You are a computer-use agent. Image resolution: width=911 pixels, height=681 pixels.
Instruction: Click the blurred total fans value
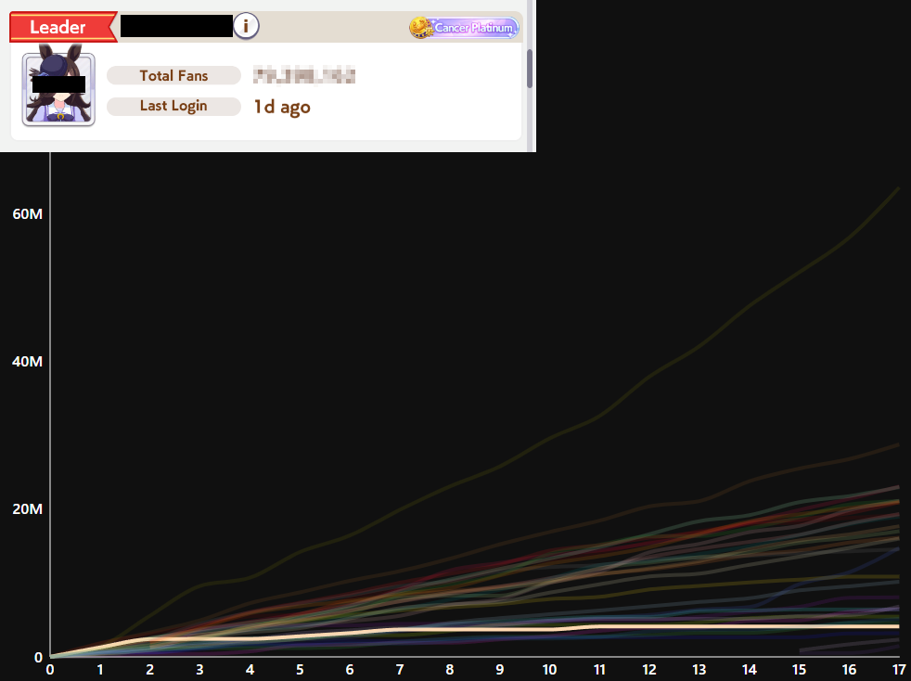pos(304,75)
